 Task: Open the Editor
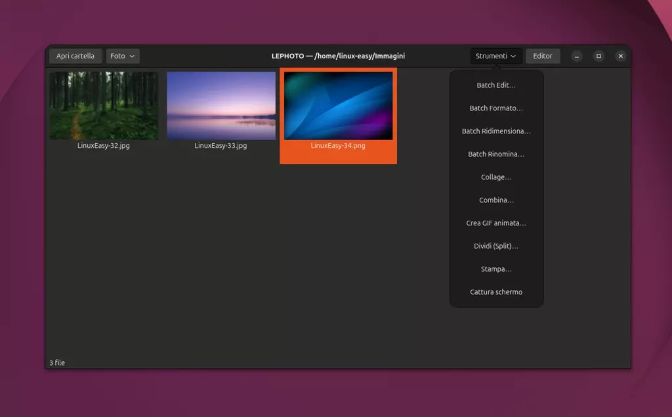[x=543, y=56]
